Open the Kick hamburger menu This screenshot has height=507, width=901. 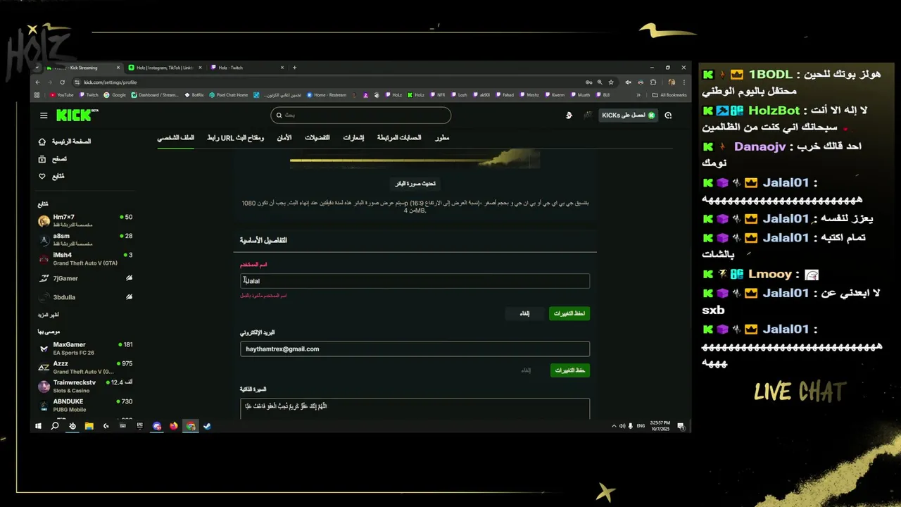tap(44, 115)
